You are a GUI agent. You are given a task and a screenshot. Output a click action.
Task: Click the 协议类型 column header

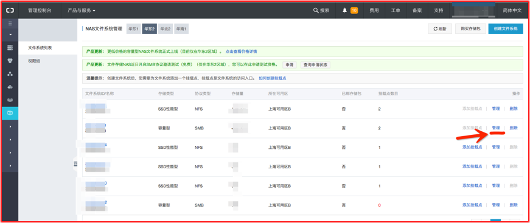coord(203,93)
